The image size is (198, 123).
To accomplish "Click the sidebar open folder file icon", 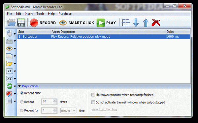I will (x=9, y=63).
